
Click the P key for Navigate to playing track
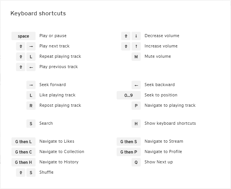click(x=136, y=106)
